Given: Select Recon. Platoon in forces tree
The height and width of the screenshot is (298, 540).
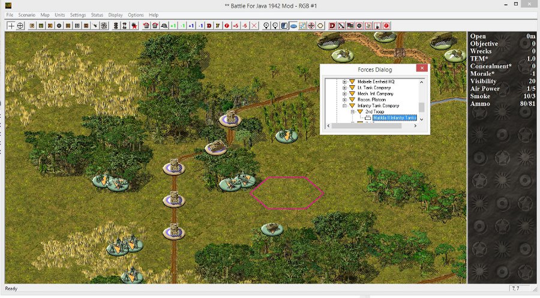Looking at the screenshot, I should point(371,100).
